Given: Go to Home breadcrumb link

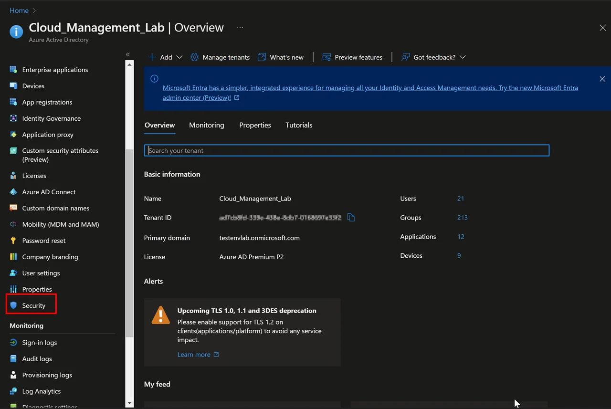Looking at the screenshot, I should [x=19, y=10].
